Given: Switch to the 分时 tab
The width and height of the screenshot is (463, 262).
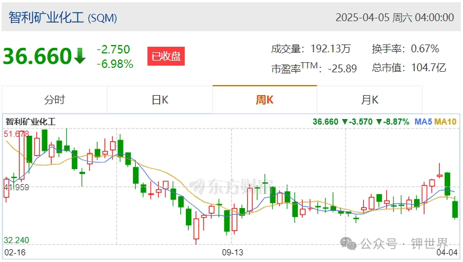Looking at the screenshot, I should click(x=55, y=100).
